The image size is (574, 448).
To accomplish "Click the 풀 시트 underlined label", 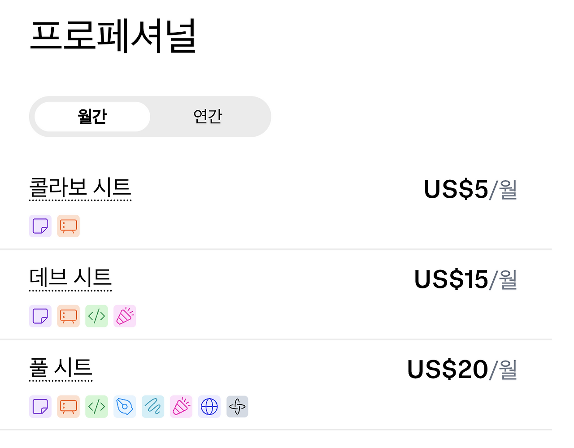I will [61, 368].
